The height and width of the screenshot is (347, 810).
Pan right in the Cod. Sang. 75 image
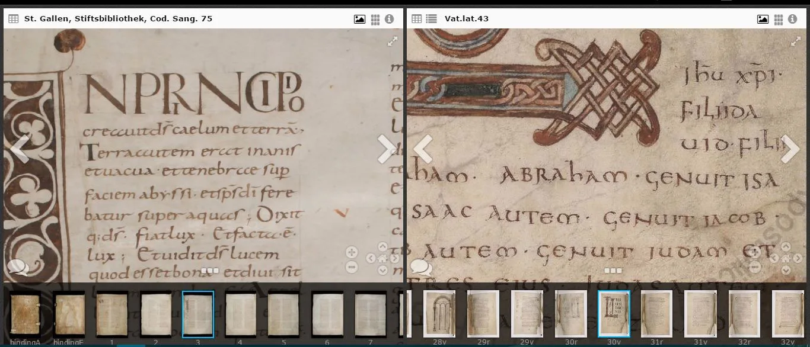click(394, 258)
